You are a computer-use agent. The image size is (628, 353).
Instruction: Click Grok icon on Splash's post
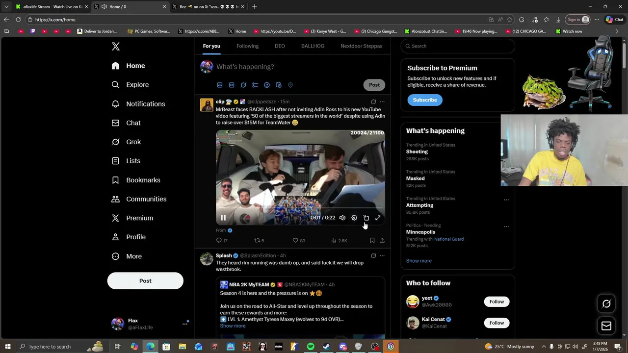click(x=373, y=256)
